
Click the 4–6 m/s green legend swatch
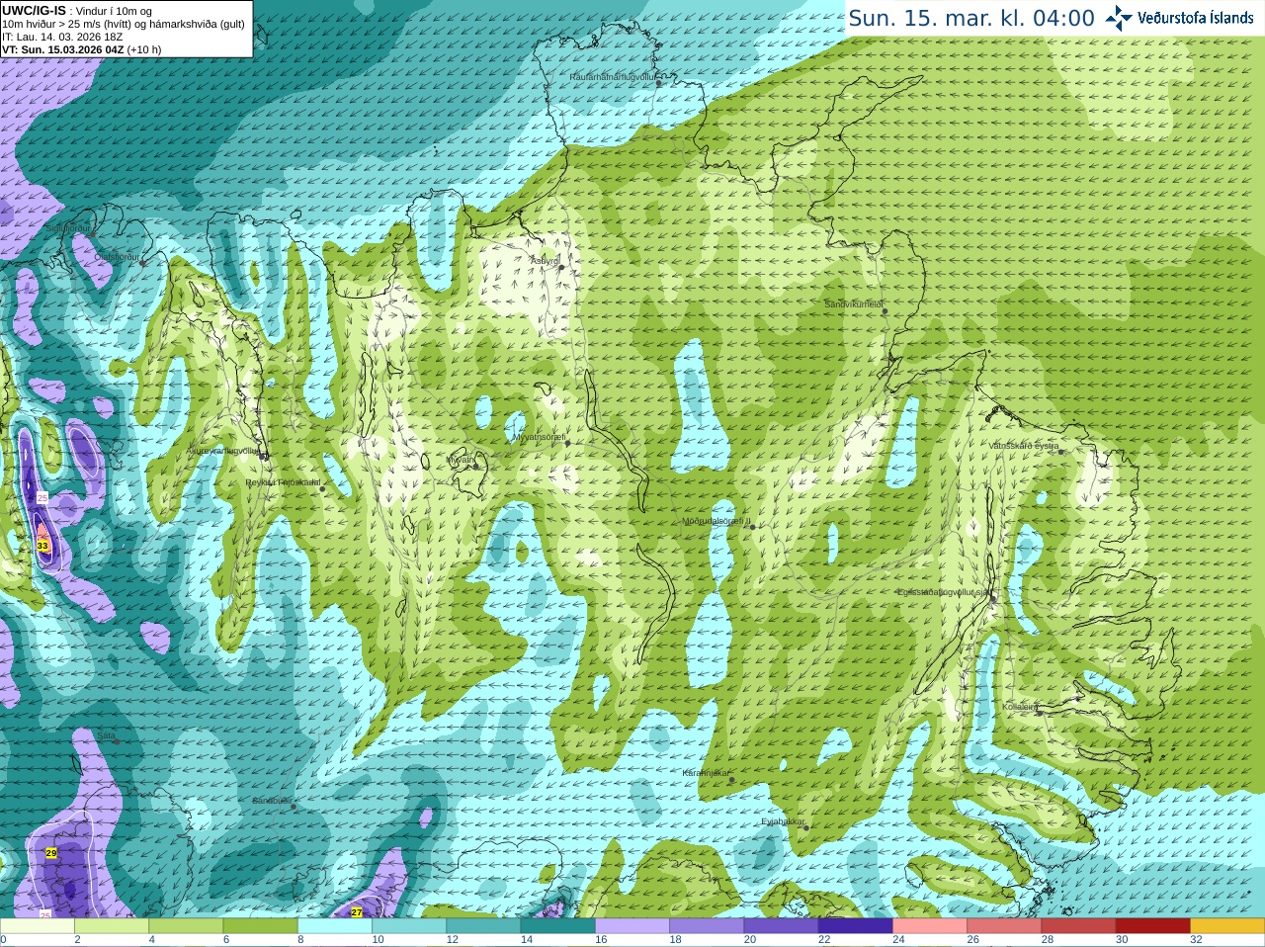pos(186,926)
